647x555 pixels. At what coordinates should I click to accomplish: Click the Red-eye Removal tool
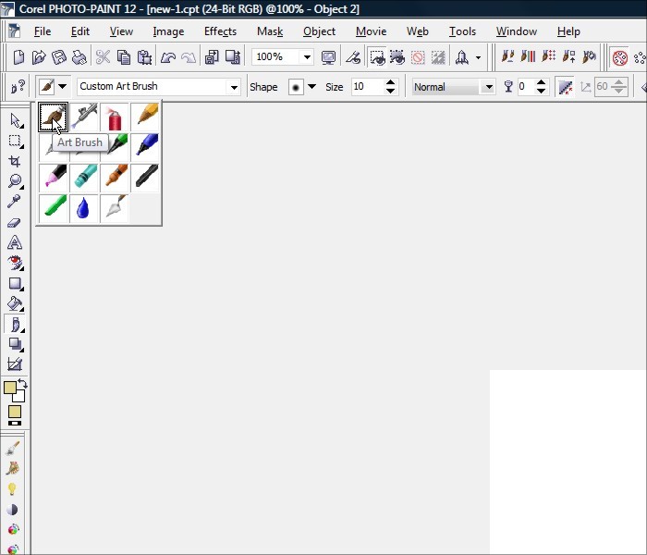click(15, 263)
